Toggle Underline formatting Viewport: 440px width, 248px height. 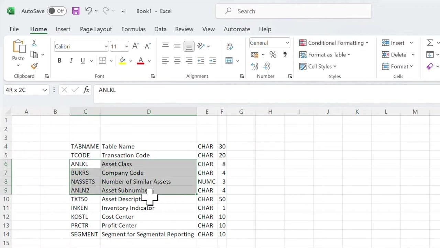[x=82, y=61]
